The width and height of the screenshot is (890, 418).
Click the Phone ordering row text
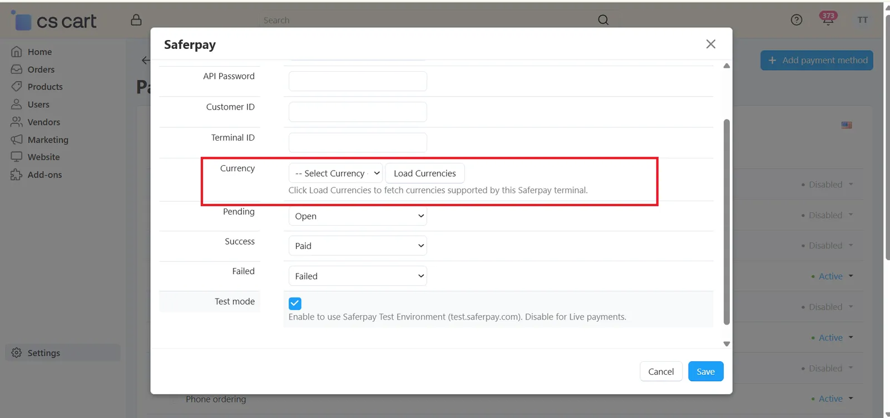coord(216,399)
